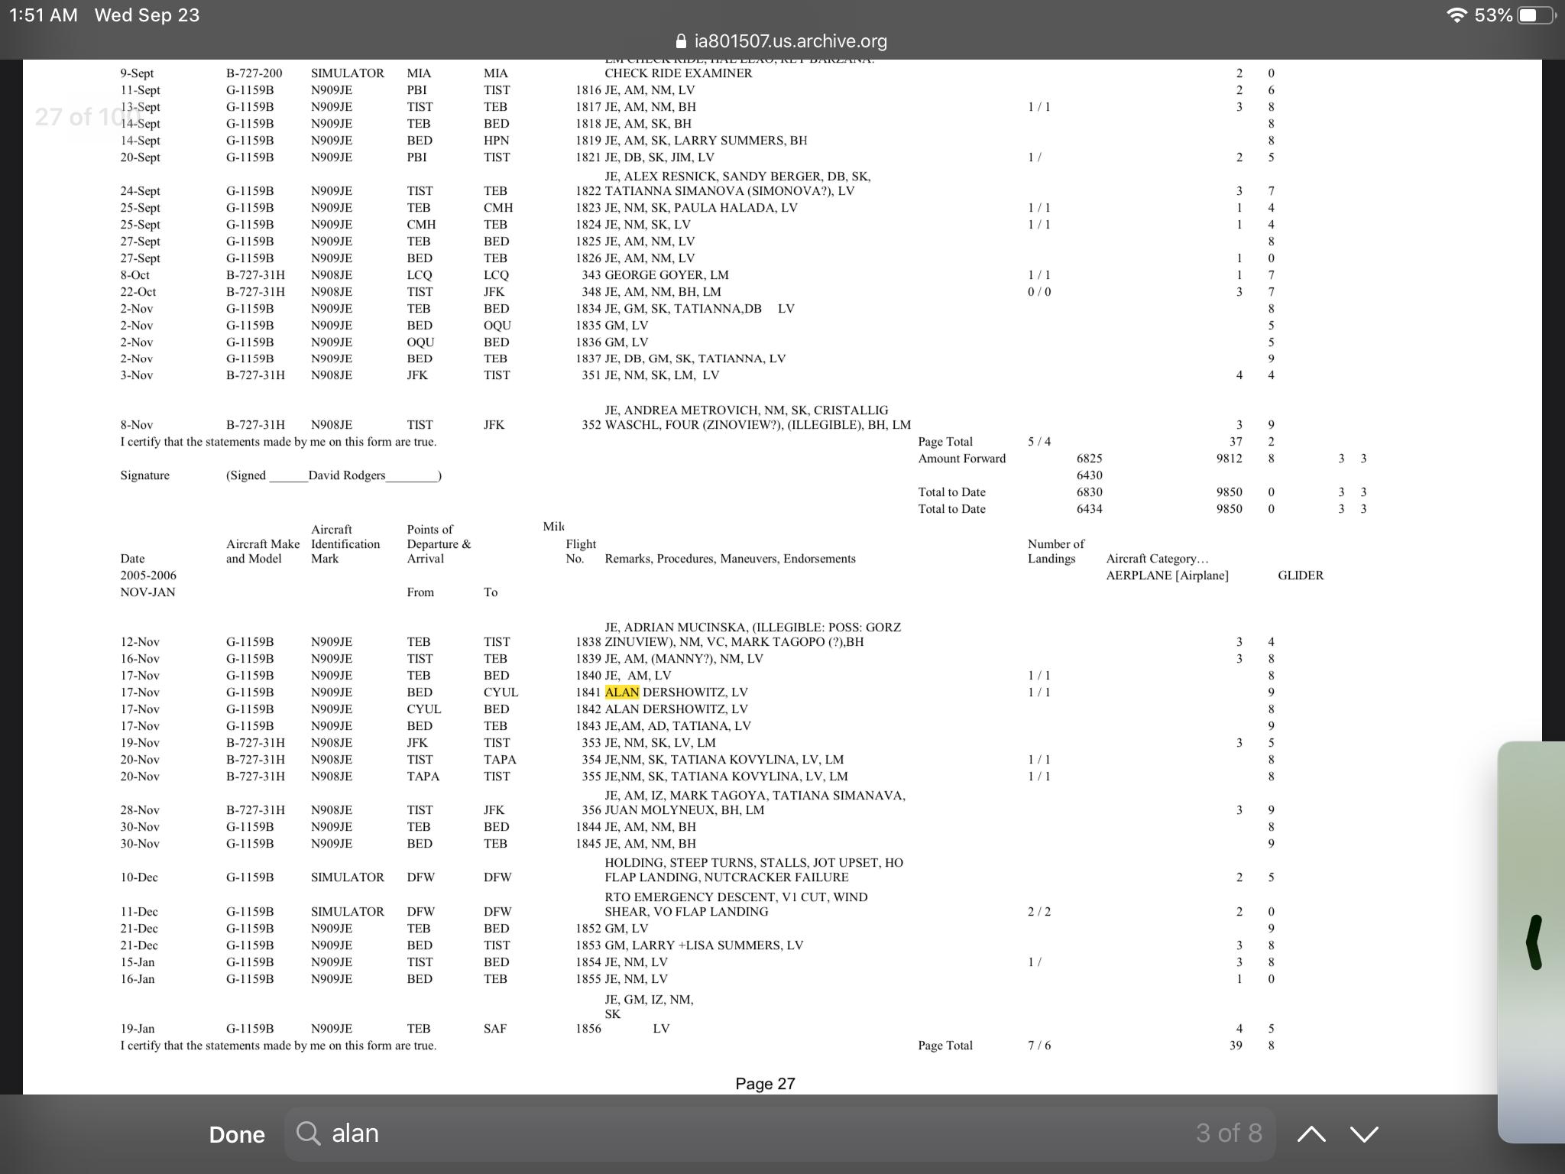This screenshot has height=1174, width=1565.
Task: Tap the Wi-Fi status icon
Action: (1458, 15)
